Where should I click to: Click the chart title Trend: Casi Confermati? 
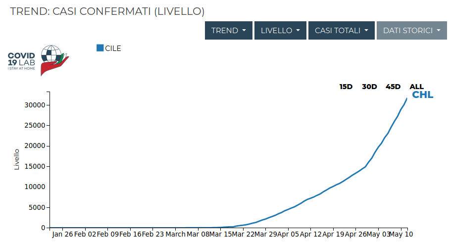coord(107,11)
